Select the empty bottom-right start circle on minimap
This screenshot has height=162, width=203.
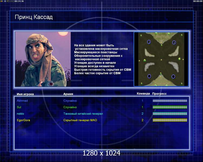(x=173, y=76)
